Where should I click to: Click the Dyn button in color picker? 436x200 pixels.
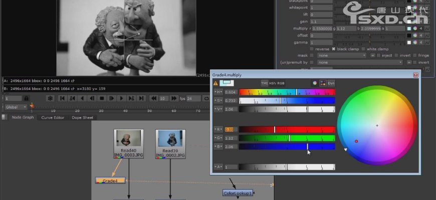click(331, 83)
